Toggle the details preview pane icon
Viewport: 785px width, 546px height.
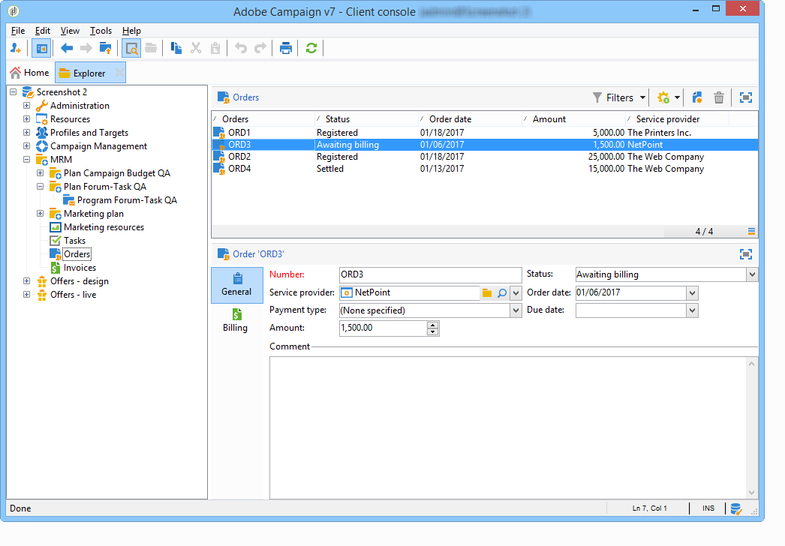pos(131,49)
